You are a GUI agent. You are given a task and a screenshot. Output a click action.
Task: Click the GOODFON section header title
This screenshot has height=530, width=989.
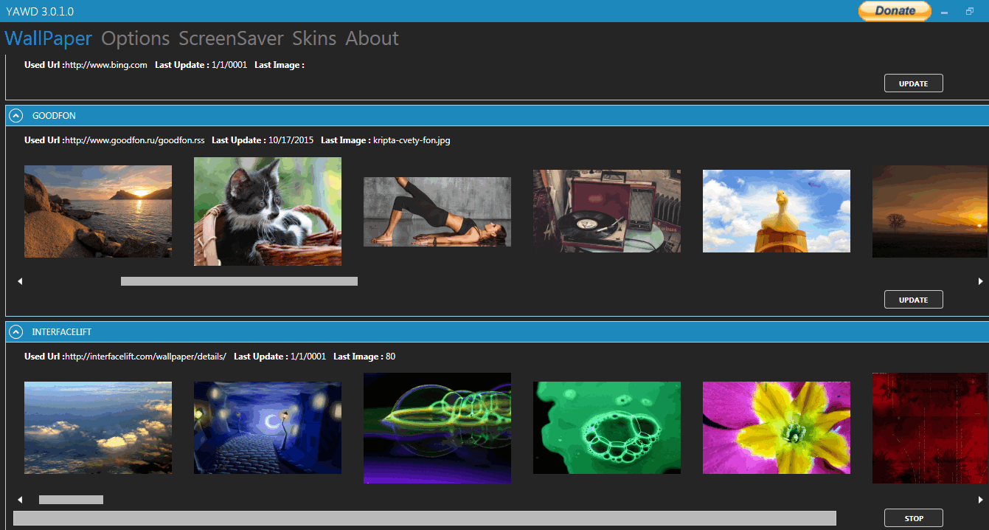tap(54, 116)
